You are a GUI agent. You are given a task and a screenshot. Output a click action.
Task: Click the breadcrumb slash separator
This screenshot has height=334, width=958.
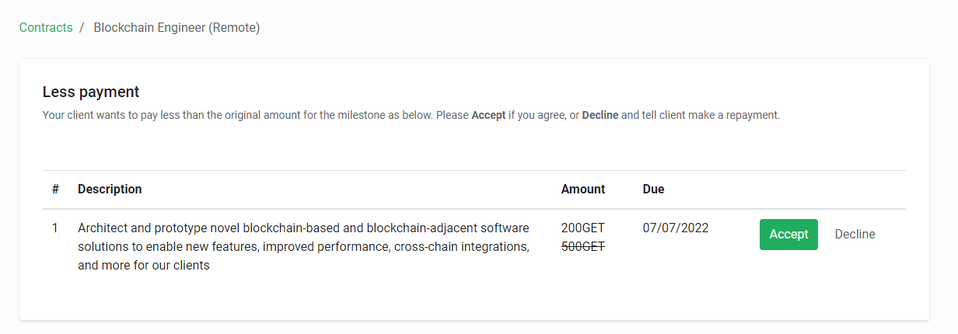(x=82, y=27)
